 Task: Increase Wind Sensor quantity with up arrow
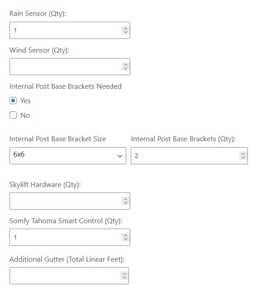coord(126,64)
